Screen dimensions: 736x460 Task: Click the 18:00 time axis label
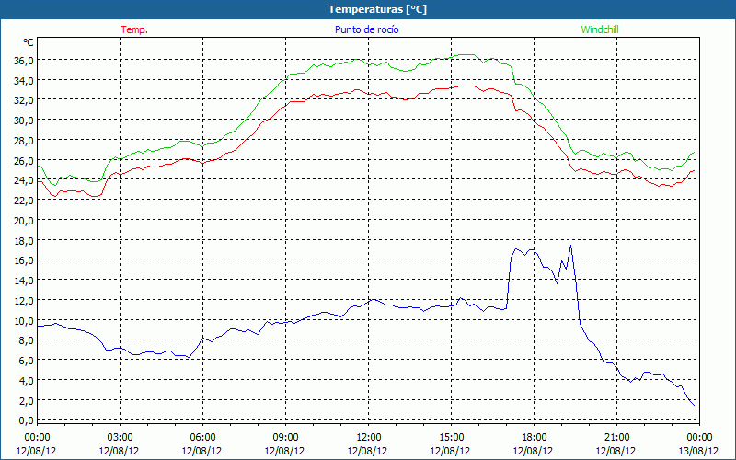point(535,438)
